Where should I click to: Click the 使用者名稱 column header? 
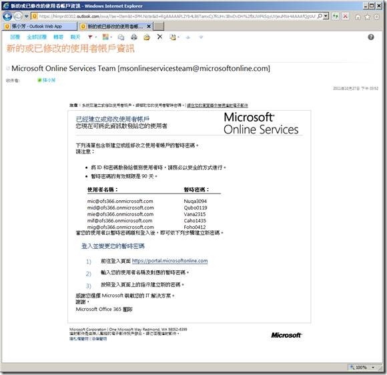[x=103, y=190]
